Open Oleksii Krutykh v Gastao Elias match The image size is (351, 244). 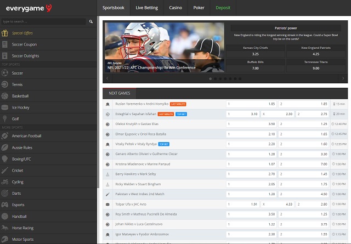[x=137, y=124]
